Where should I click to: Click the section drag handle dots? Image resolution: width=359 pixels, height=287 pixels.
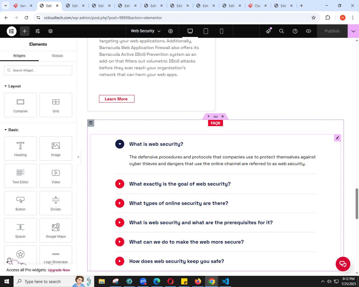215,116
